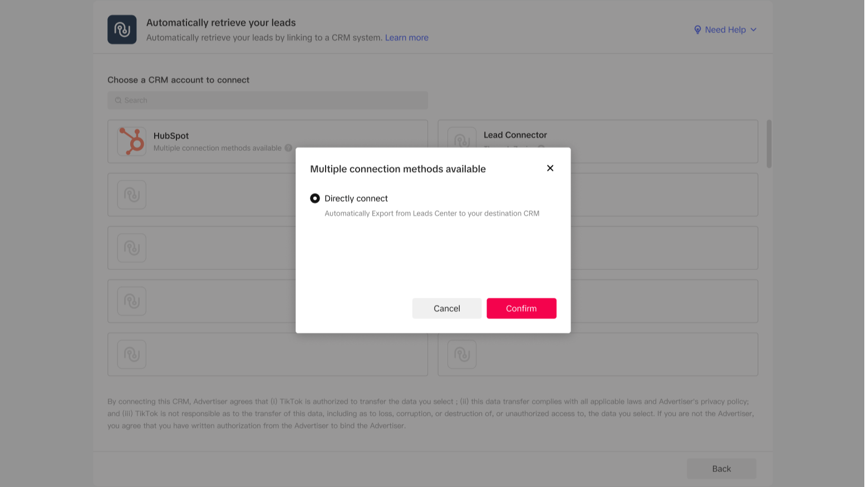
Task: Click the Back button
Action: coord(721,468)
